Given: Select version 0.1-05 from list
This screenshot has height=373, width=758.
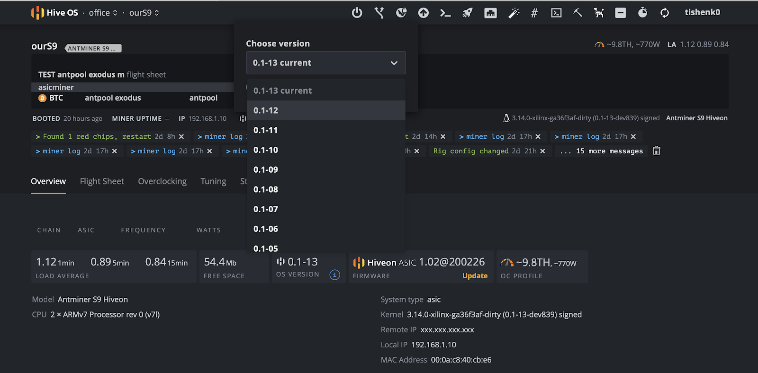Looking at the screenshot, I should [326, 247].
